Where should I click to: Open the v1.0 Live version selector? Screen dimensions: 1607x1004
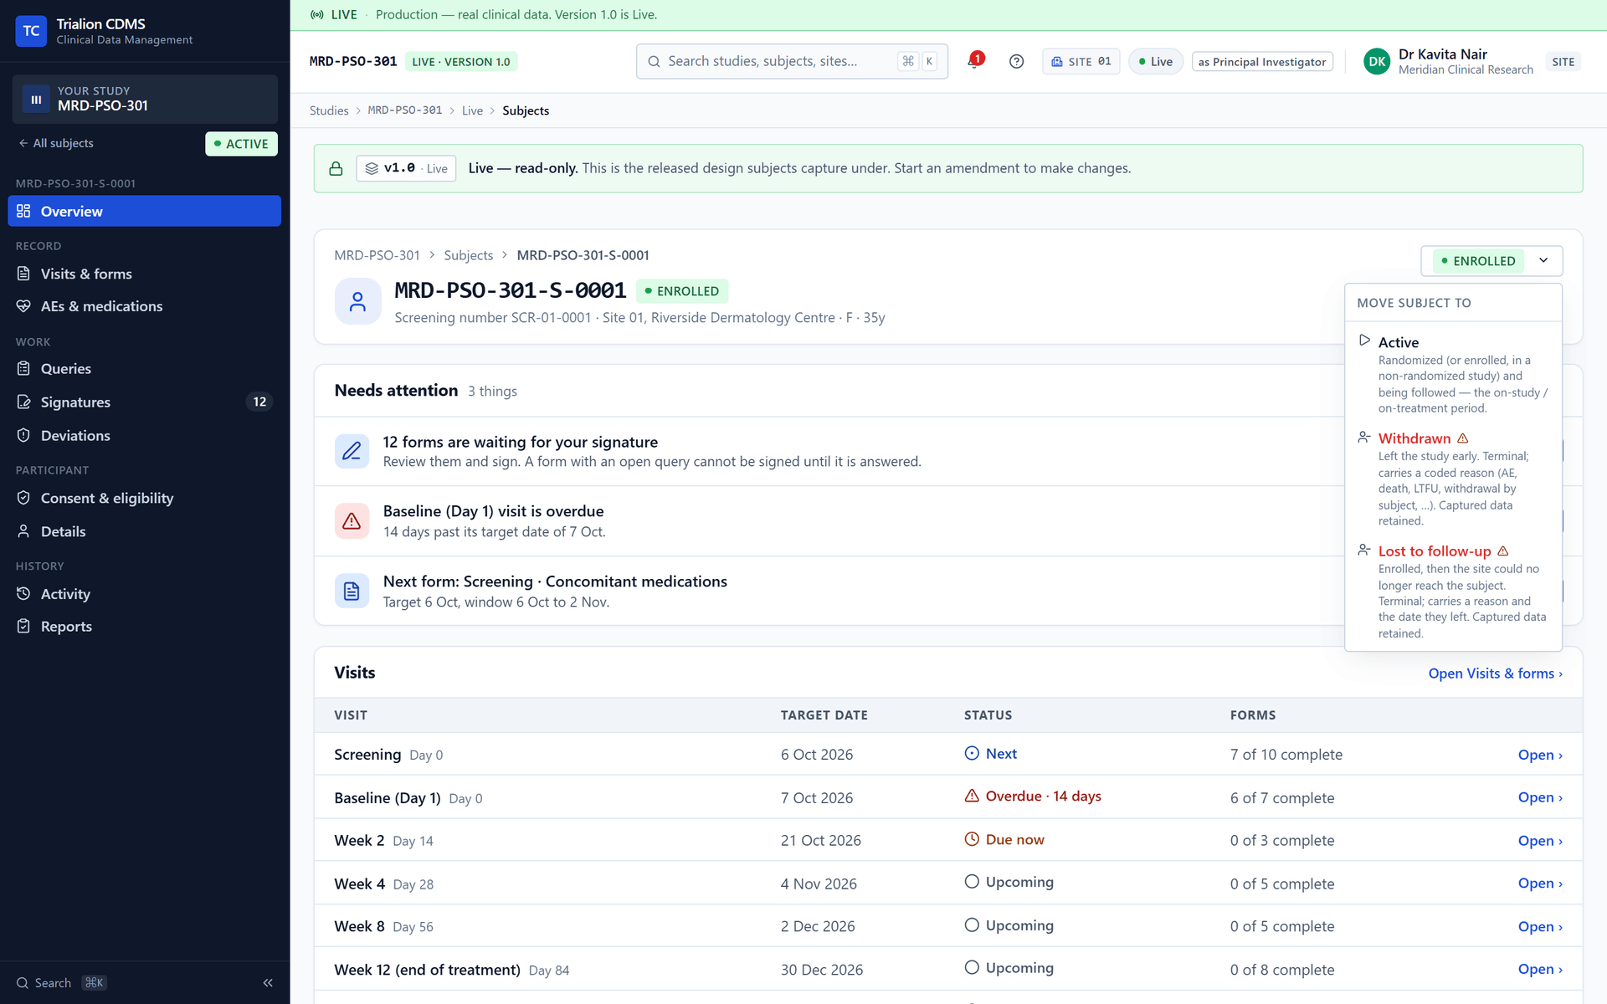pyautogui.click(x=406, y=168)
